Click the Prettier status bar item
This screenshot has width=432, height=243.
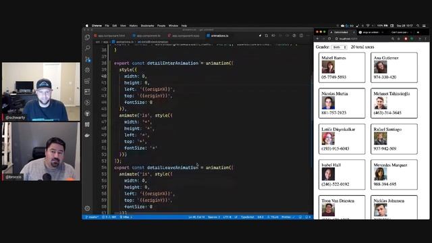pos(288,217)
